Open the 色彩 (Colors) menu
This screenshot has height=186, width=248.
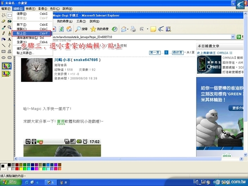point(55,9)
